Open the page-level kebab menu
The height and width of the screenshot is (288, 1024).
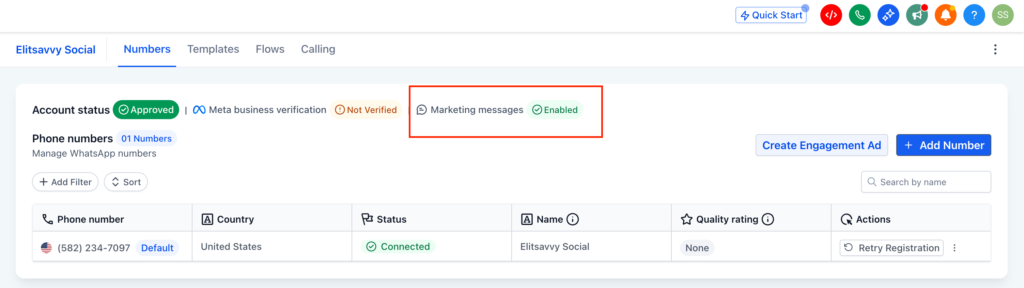click(995, 49)
